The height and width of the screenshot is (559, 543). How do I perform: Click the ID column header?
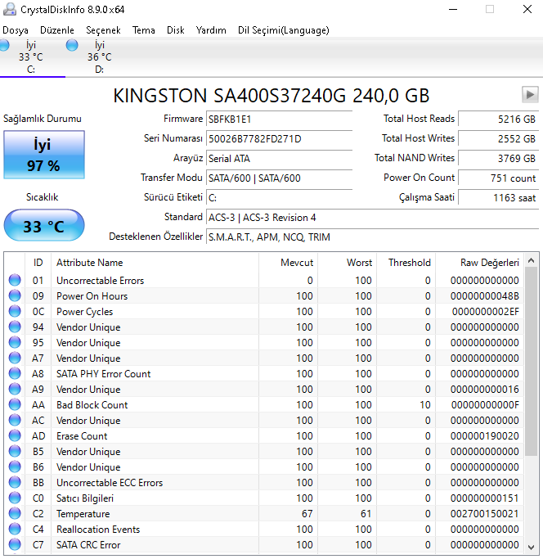[38, 263]
